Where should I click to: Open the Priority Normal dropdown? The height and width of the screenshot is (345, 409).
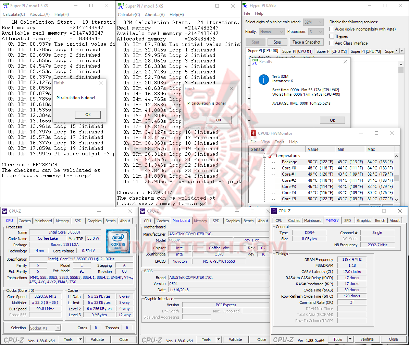click(272, 32)
